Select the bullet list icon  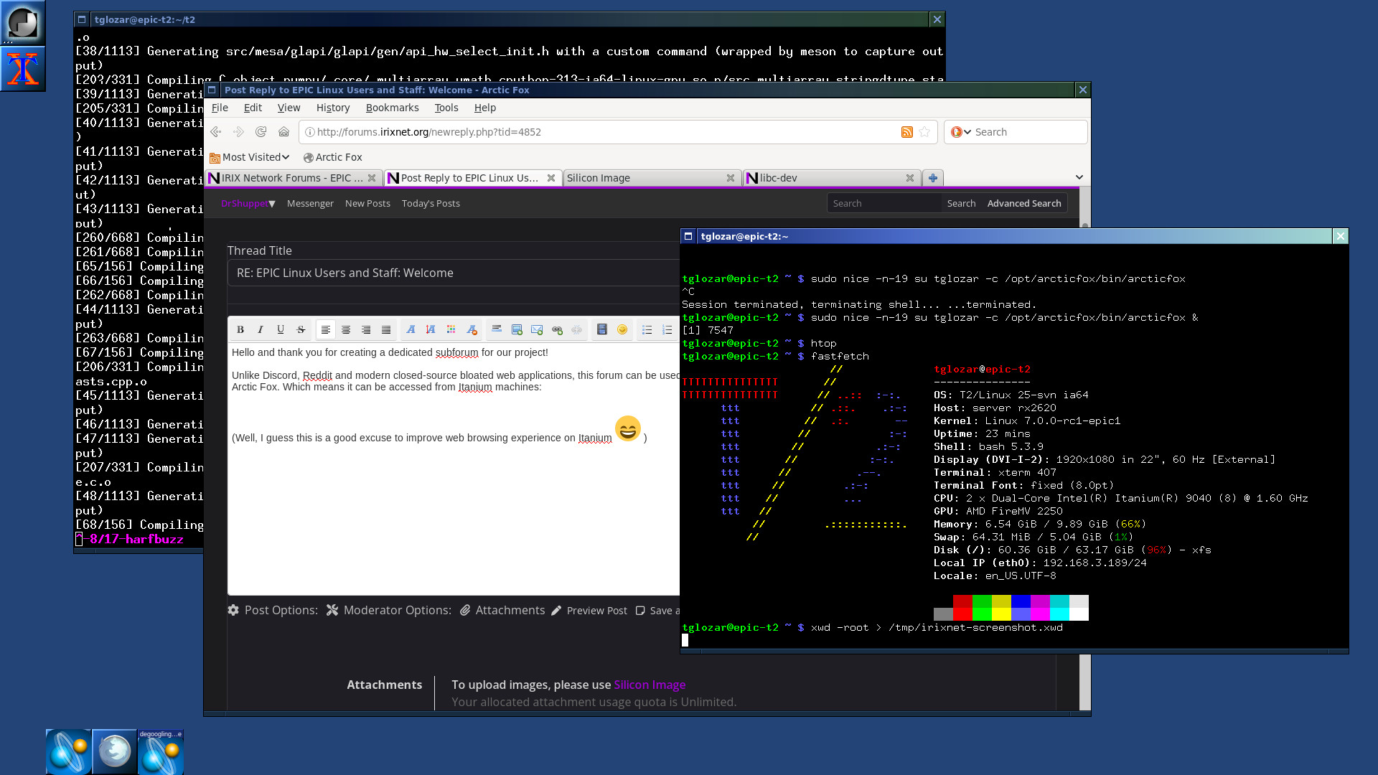(646, 329)
